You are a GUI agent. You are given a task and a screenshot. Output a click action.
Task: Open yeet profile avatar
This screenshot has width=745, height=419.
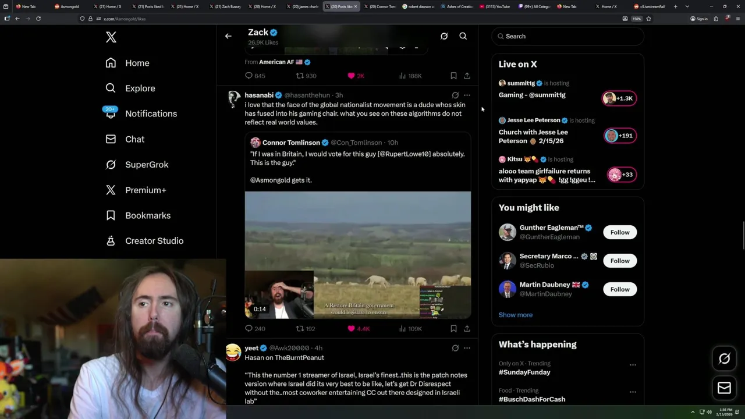click(x=233, y=351)
